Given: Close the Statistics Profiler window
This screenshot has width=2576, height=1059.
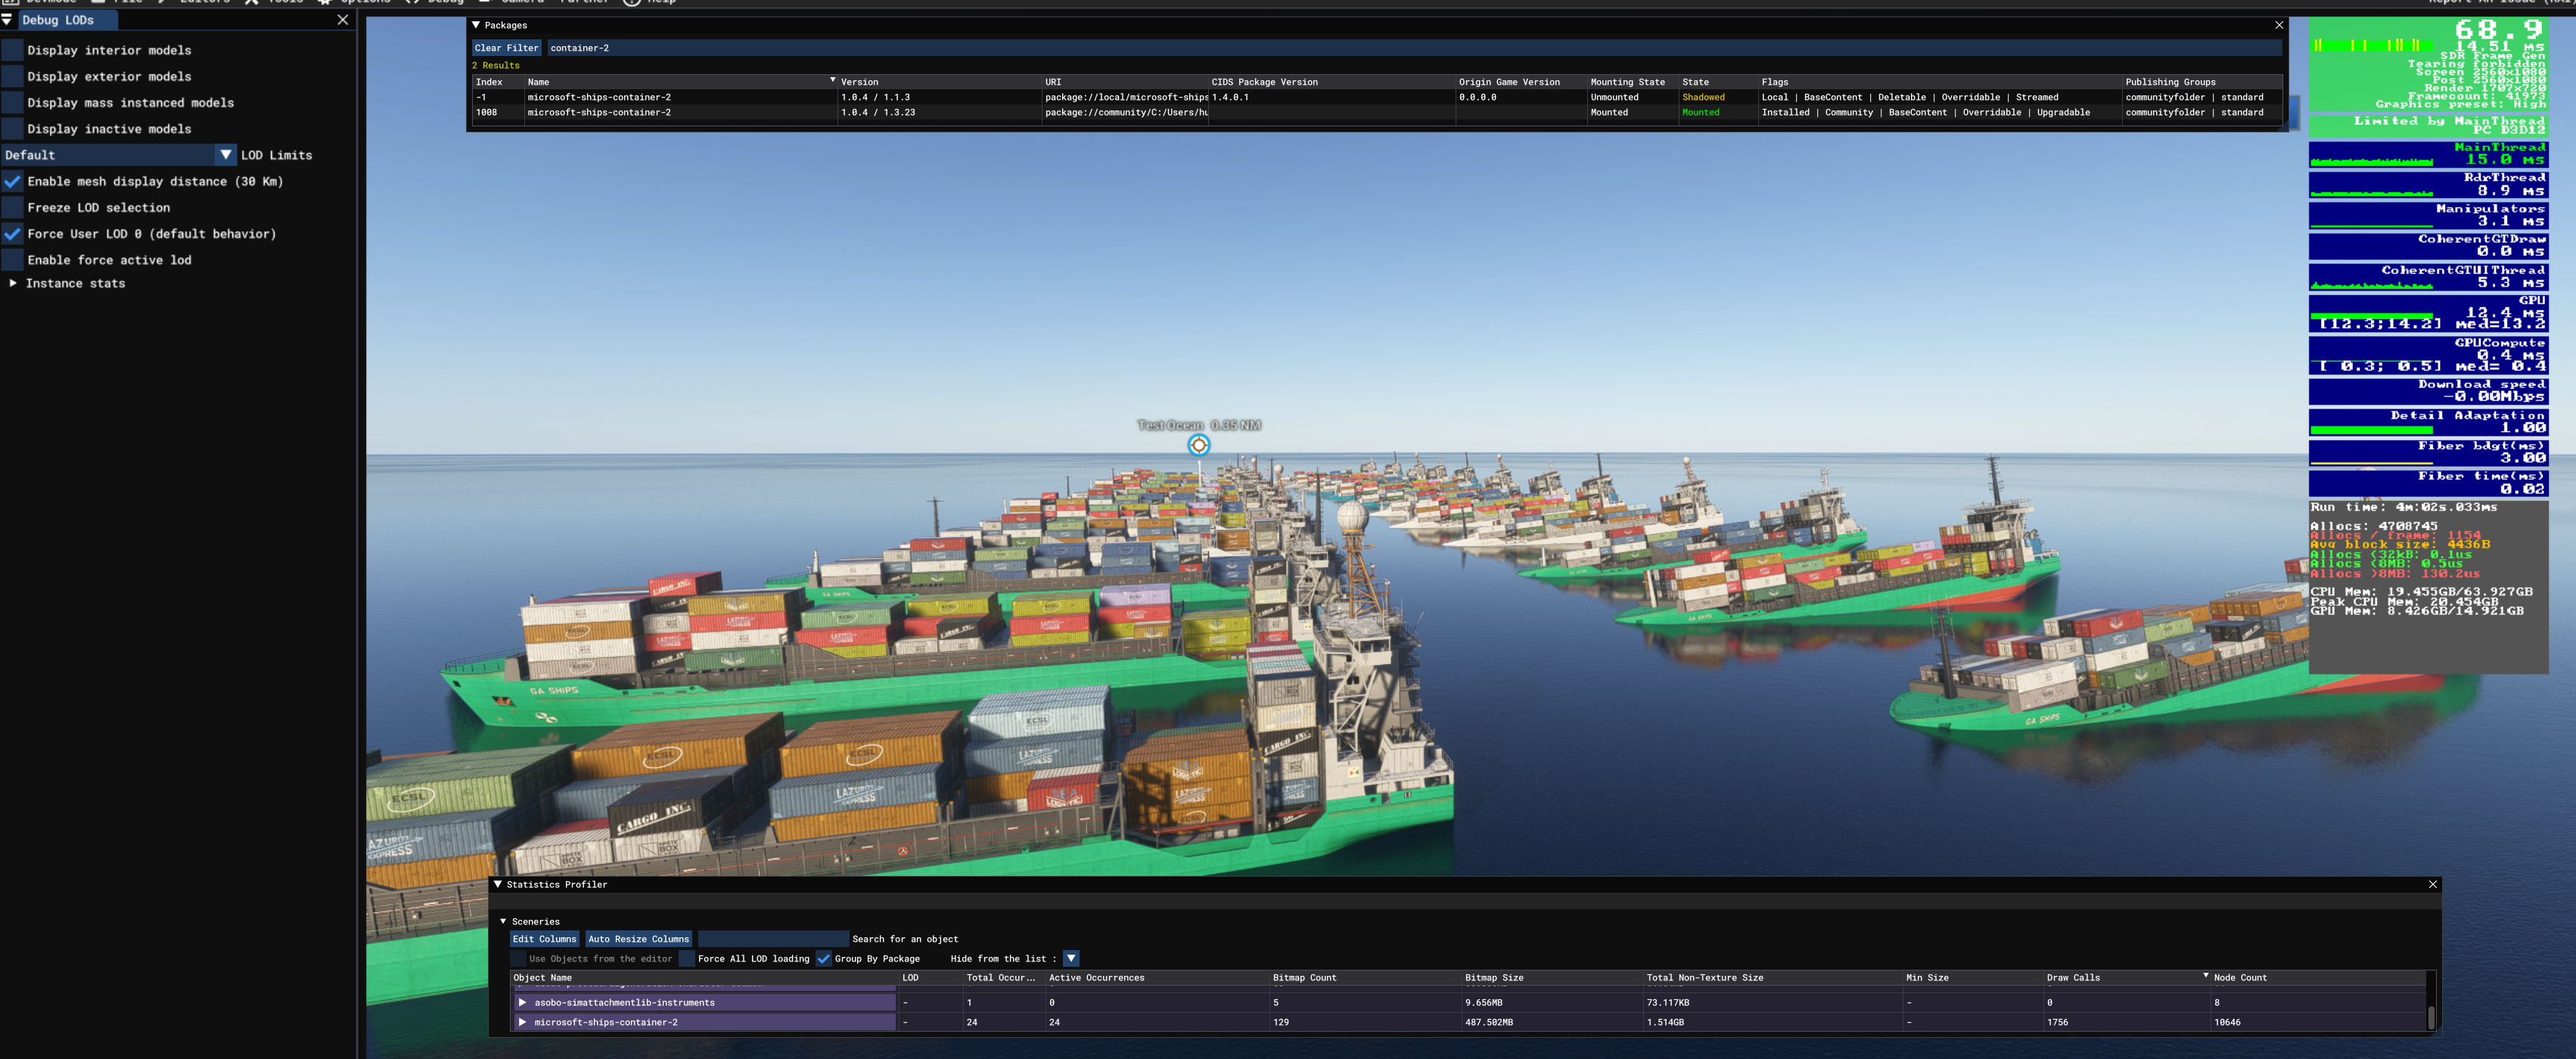Looking at the screenshot, I should pyautogui.click(x=2433, y=884).
